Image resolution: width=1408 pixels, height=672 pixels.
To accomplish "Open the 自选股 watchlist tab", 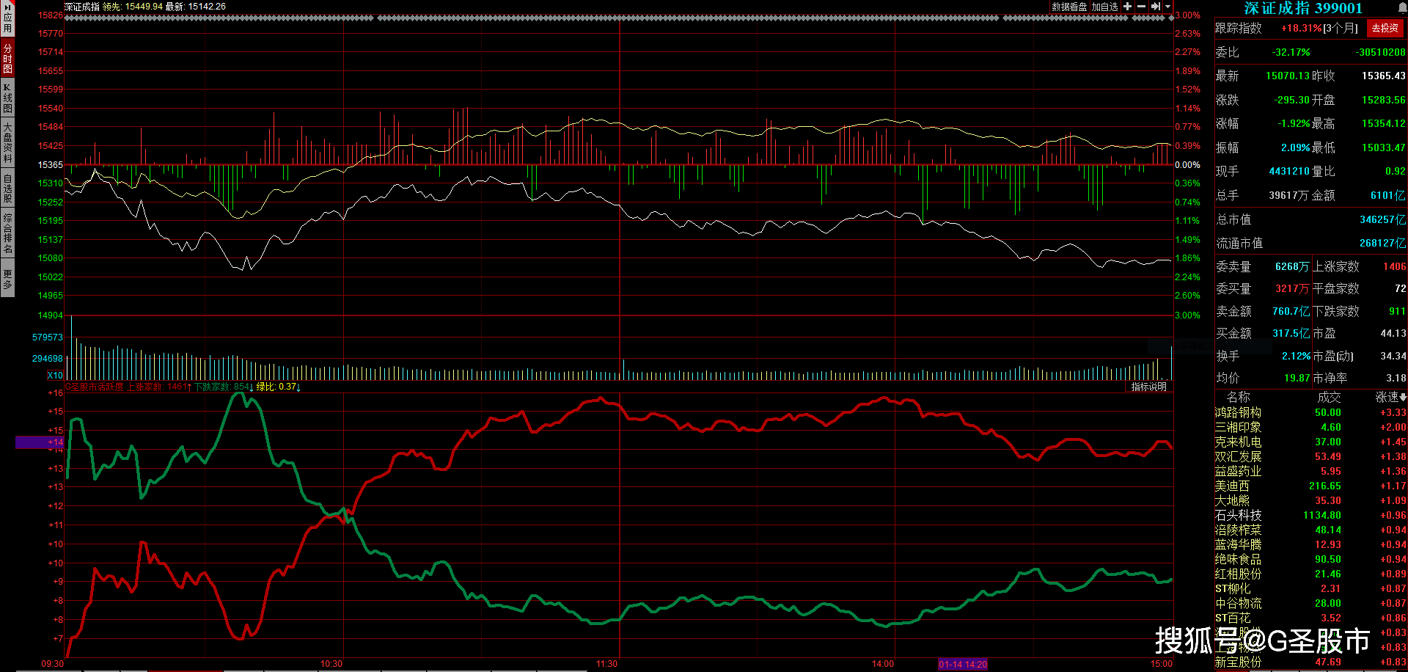I will click(x=7, y=188).
